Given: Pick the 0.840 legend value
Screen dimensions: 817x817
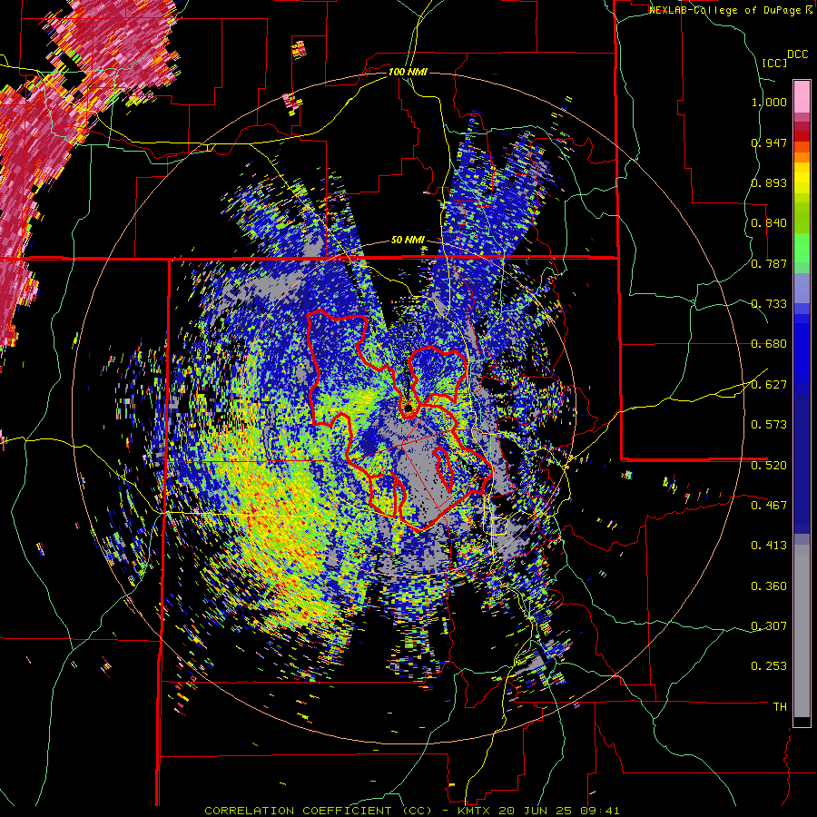Looking at the screenshot, I should [769, 223].
